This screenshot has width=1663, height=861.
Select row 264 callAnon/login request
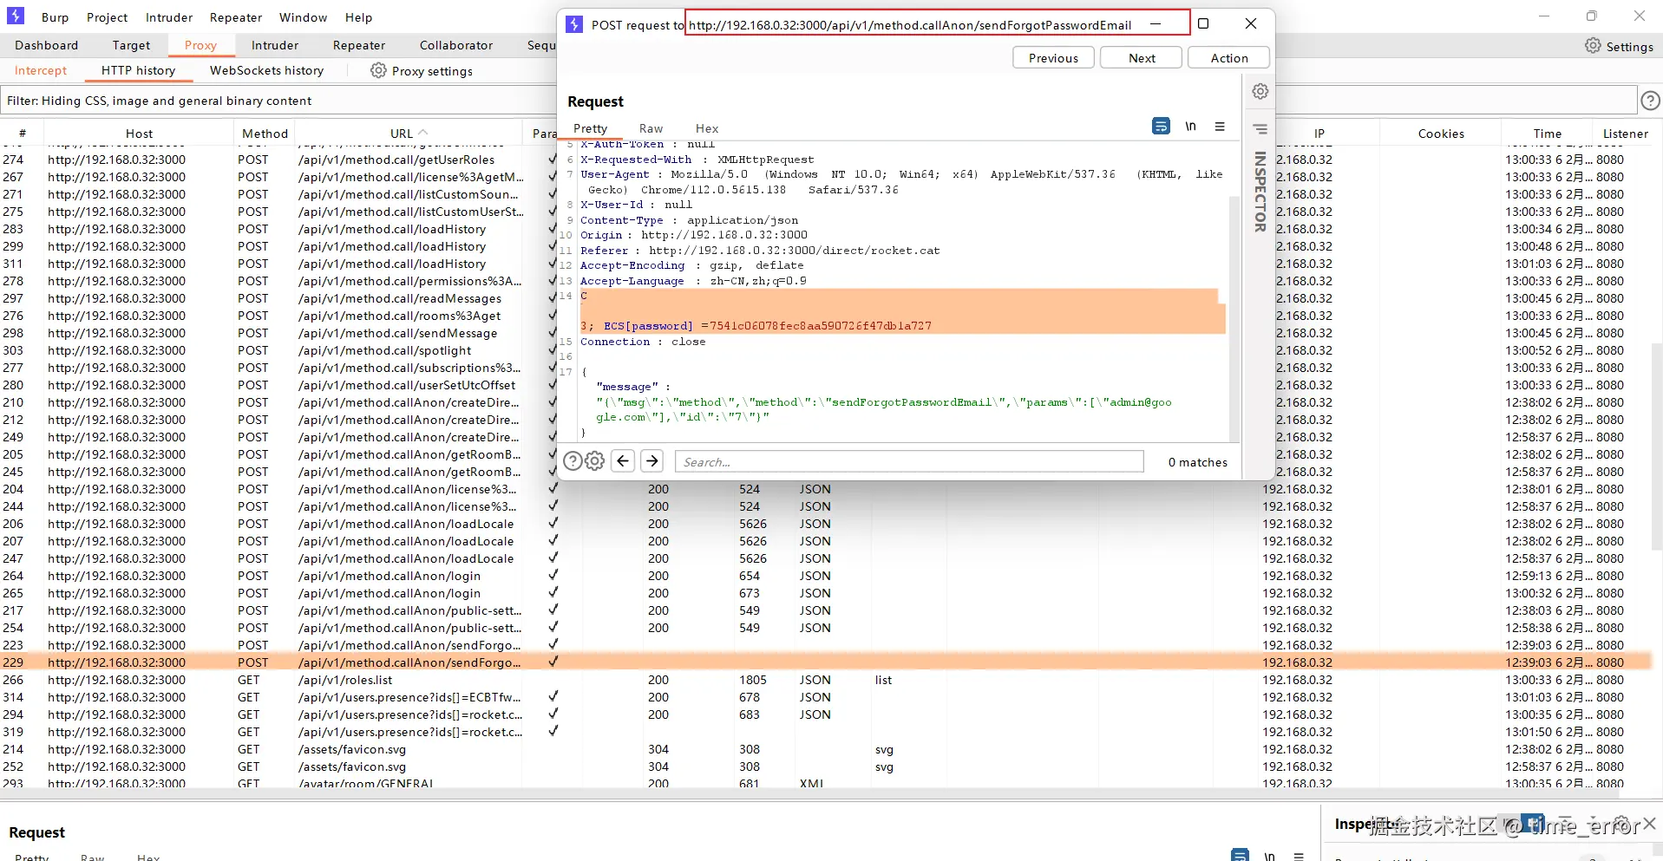tap(825, 576)
